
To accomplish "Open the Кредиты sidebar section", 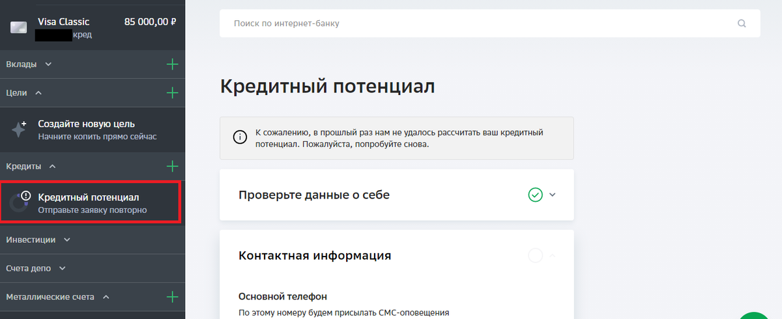I will (x=93, y=167).
